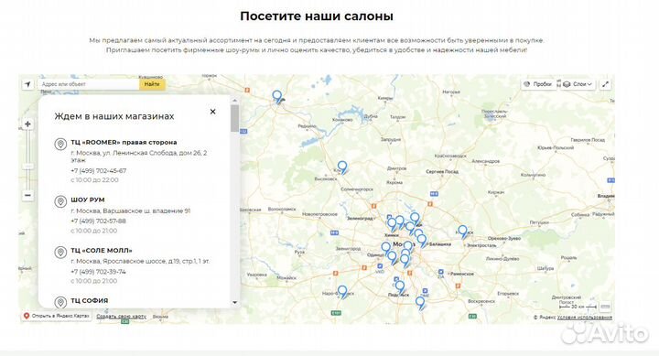Open 'Условия использования' link
659x356 pixels.
coord(585,318)
